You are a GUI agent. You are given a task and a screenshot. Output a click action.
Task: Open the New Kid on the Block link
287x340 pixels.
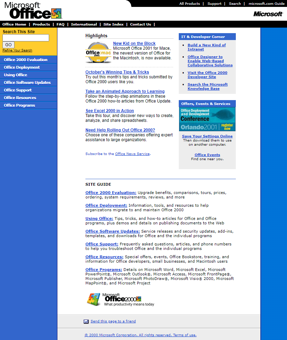pos(134,43)
